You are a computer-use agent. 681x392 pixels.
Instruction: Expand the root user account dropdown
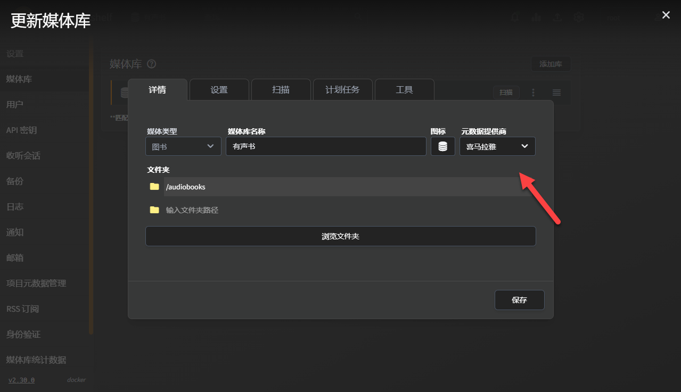(612, 18)
